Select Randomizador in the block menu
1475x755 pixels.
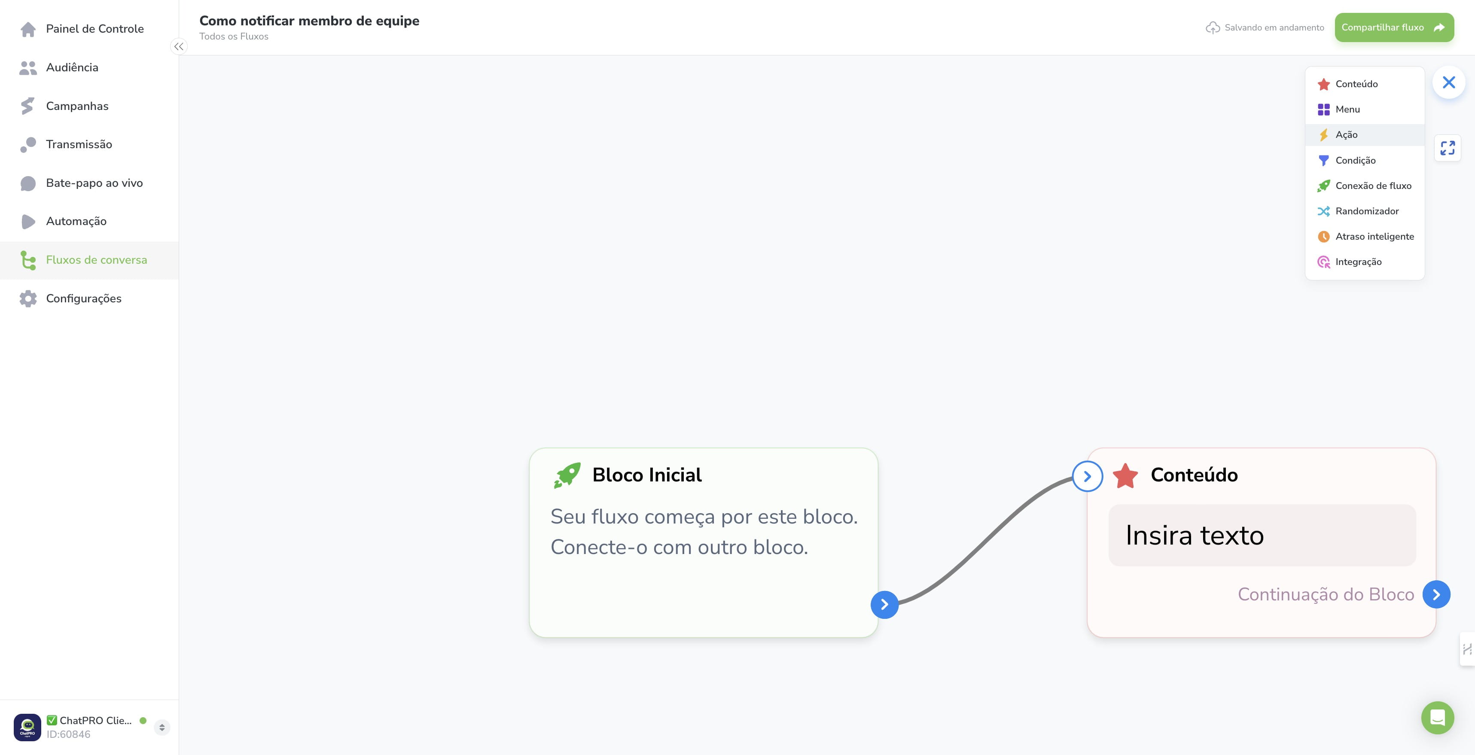coord(1365,211)
